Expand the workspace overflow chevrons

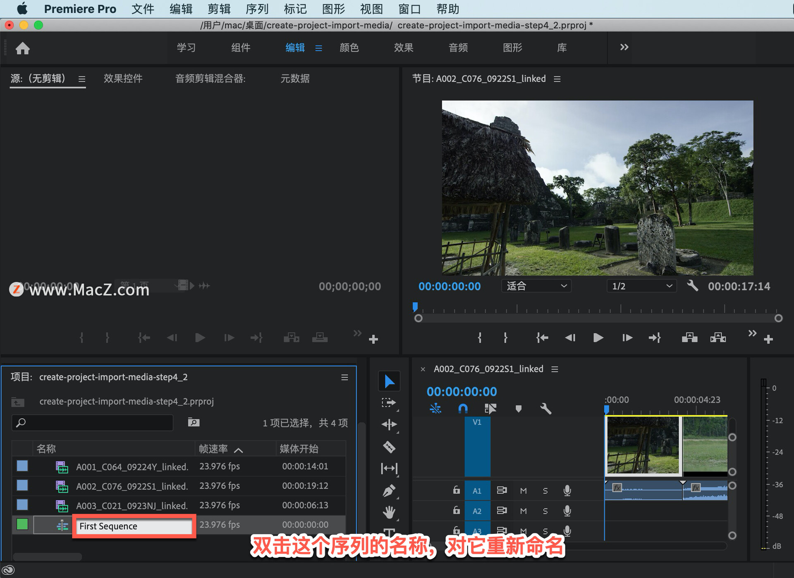tap(624, 48)
